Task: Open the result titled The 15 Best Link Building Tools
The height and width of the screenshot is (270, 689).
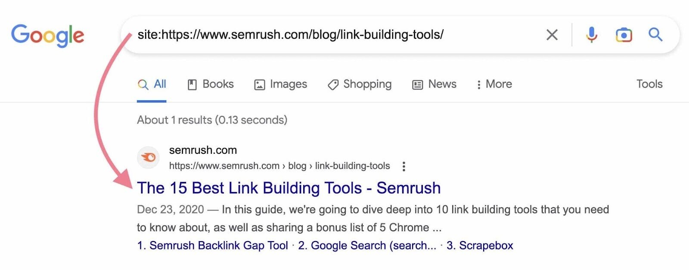Action: [289, 188]
